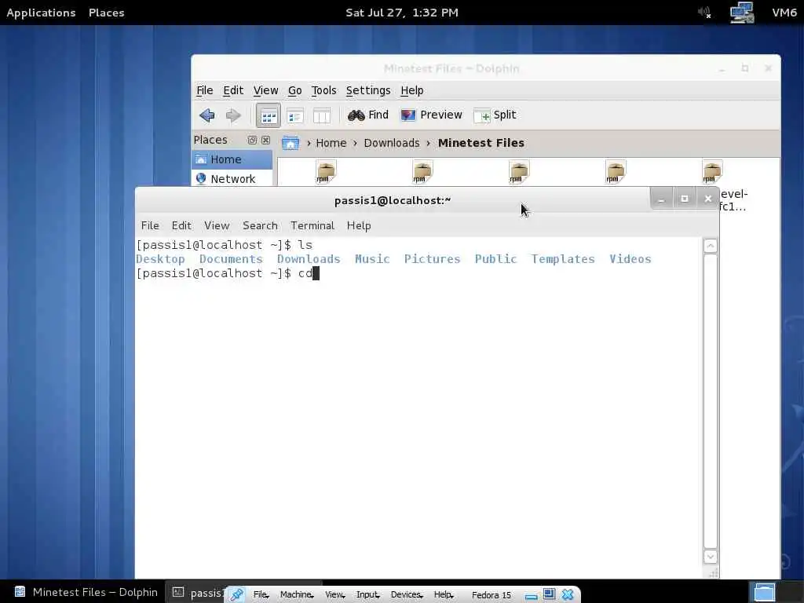Click Split view button in Dolphin

click(x=495, y=115)
